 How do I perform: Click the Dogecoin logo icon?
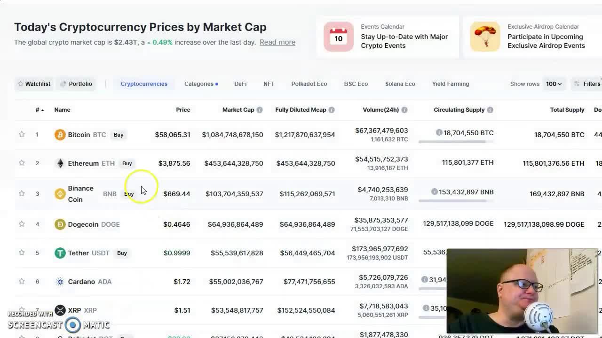60,224
